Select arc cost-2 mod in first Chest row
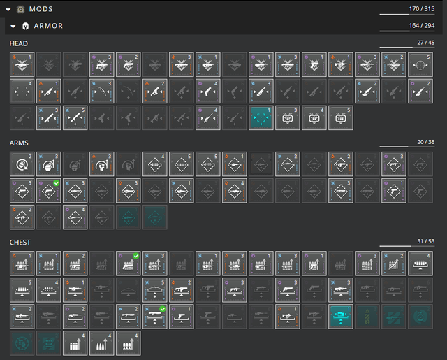 pos(394,263)
